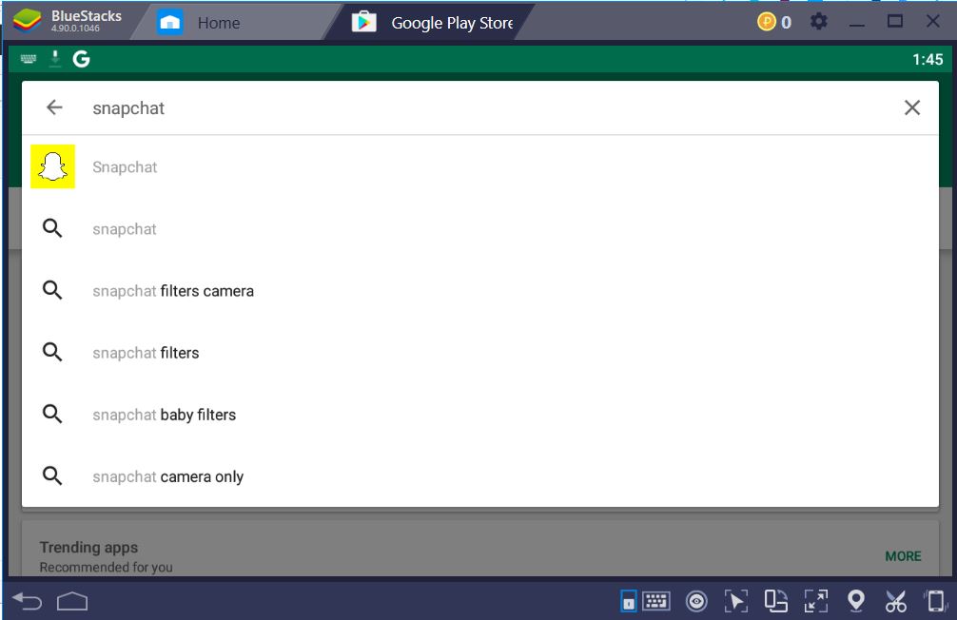957x620 pixels.
Task: Select the 'snapchat' search suggestion
Action: 480,229
